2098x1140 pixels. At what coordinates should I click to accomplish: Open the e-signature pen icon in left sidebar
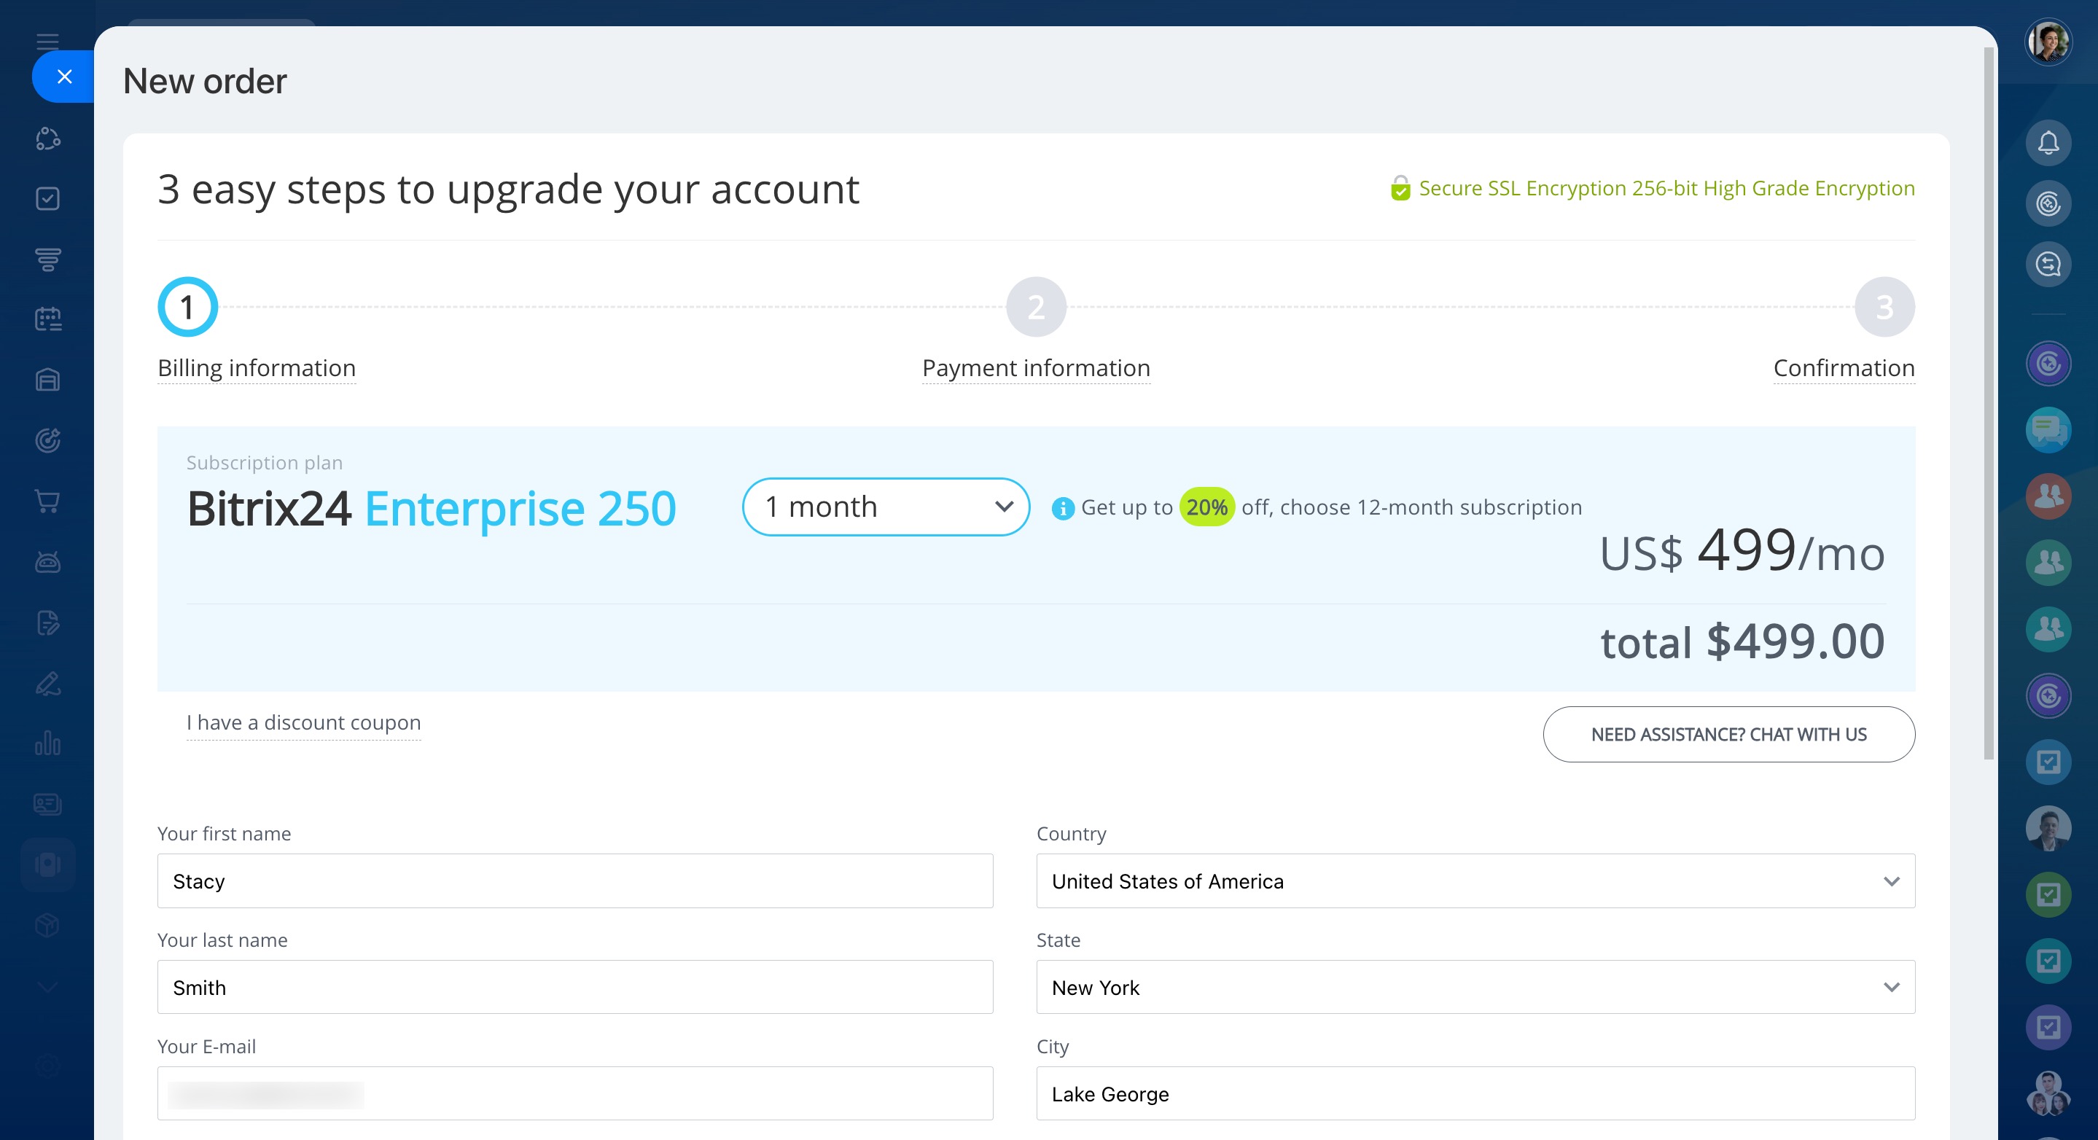click(x=48, y=683)
